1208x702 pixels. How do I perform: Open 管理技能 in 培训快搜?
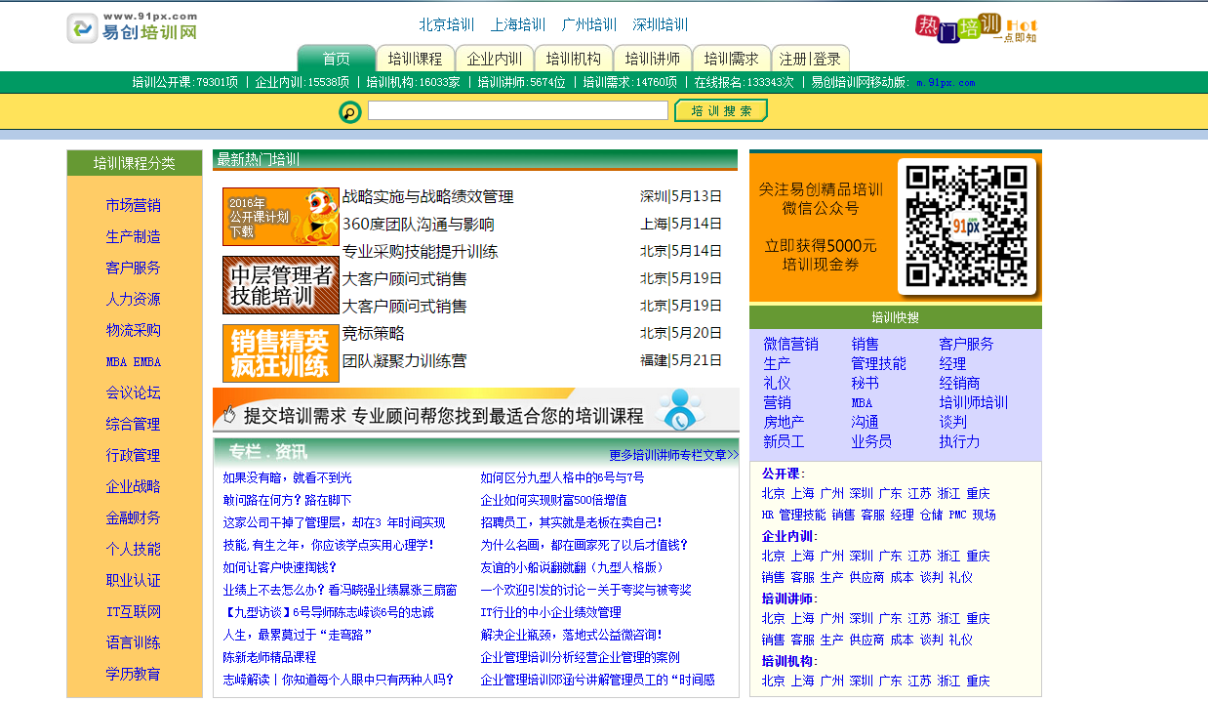[x=878, y=363]
